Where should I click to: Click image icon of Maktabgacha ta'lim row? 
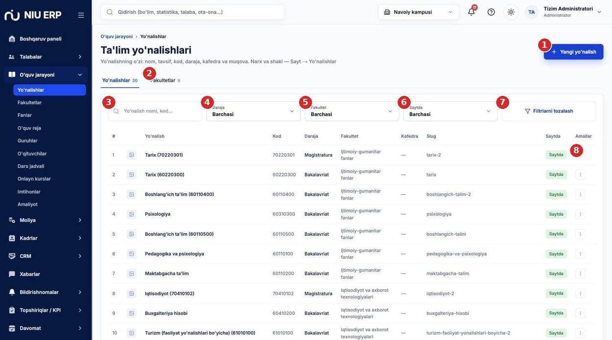coord(131,273)
